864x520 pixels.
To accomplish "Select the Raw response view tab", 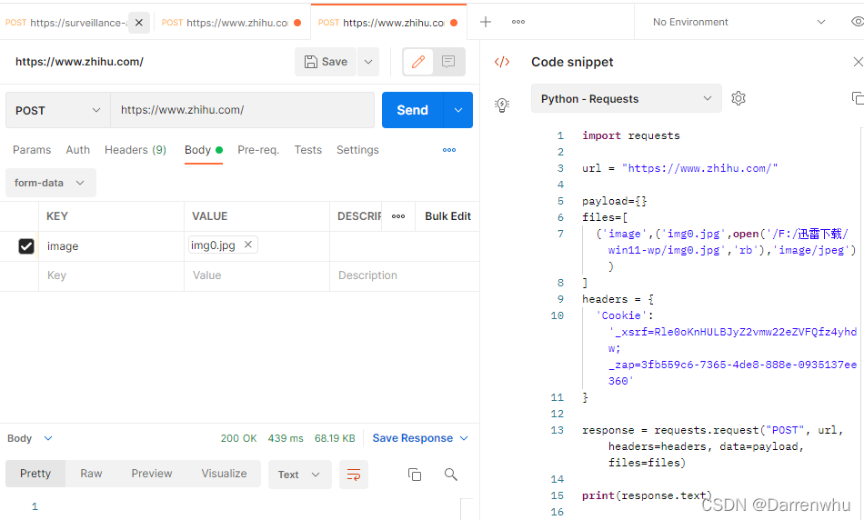I will (91, 474).
